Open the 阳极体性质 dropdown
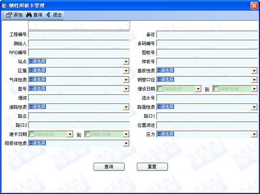This screenshot has height=194, width=260. (126, 143)
